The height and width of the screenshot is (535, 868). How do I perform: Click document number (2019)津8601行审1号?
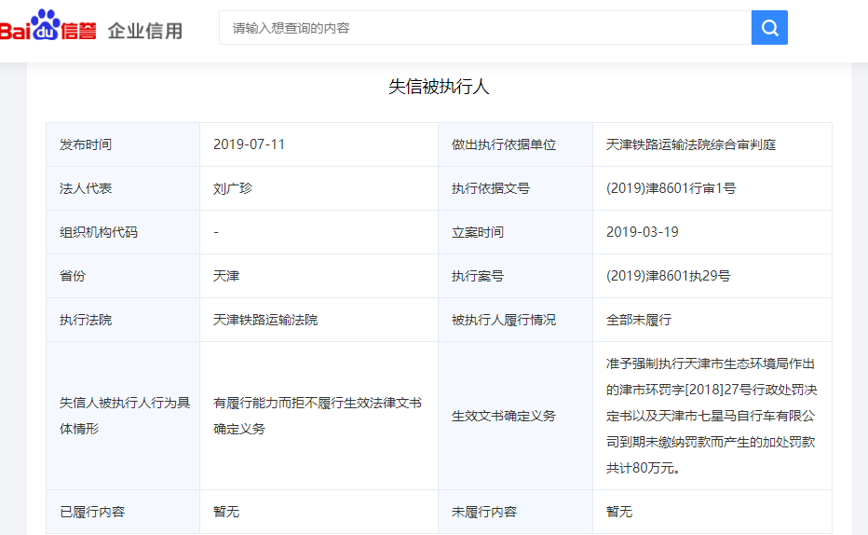coord(671,188)
